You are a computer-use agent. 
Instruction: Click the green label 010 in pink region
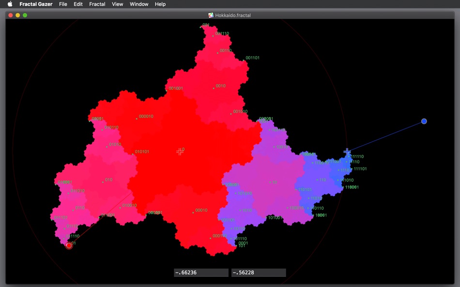click(x=108, y=180)
